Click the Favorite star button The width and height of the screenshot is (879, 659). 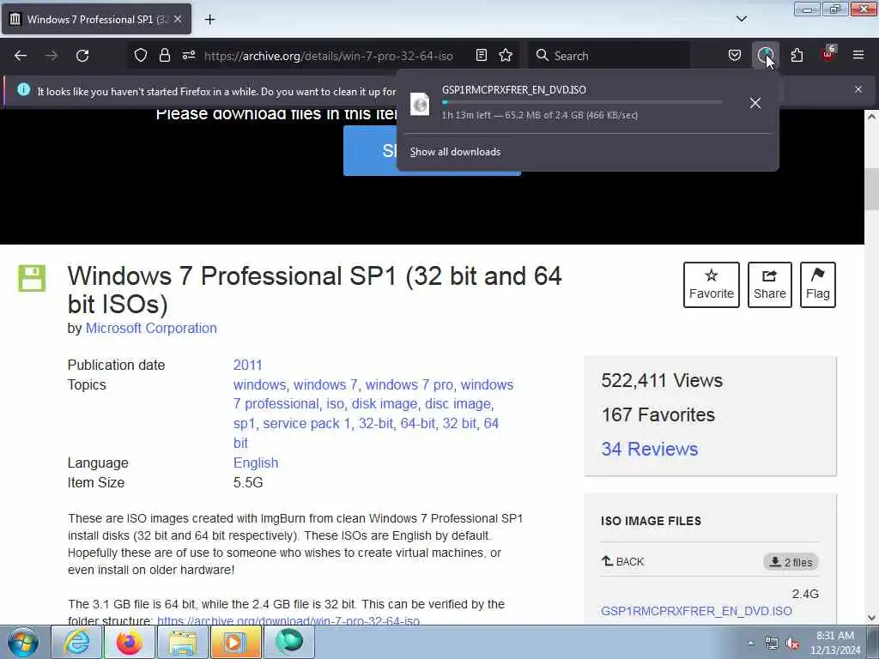point(712,285)
